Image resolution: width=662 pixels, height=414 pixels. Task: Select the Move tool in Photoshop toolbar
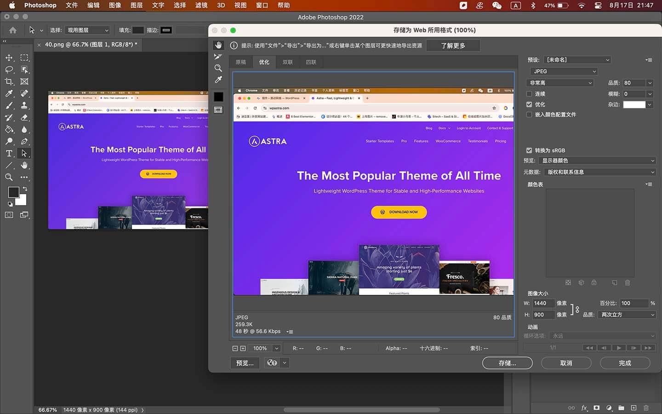[x=9, y=57]
